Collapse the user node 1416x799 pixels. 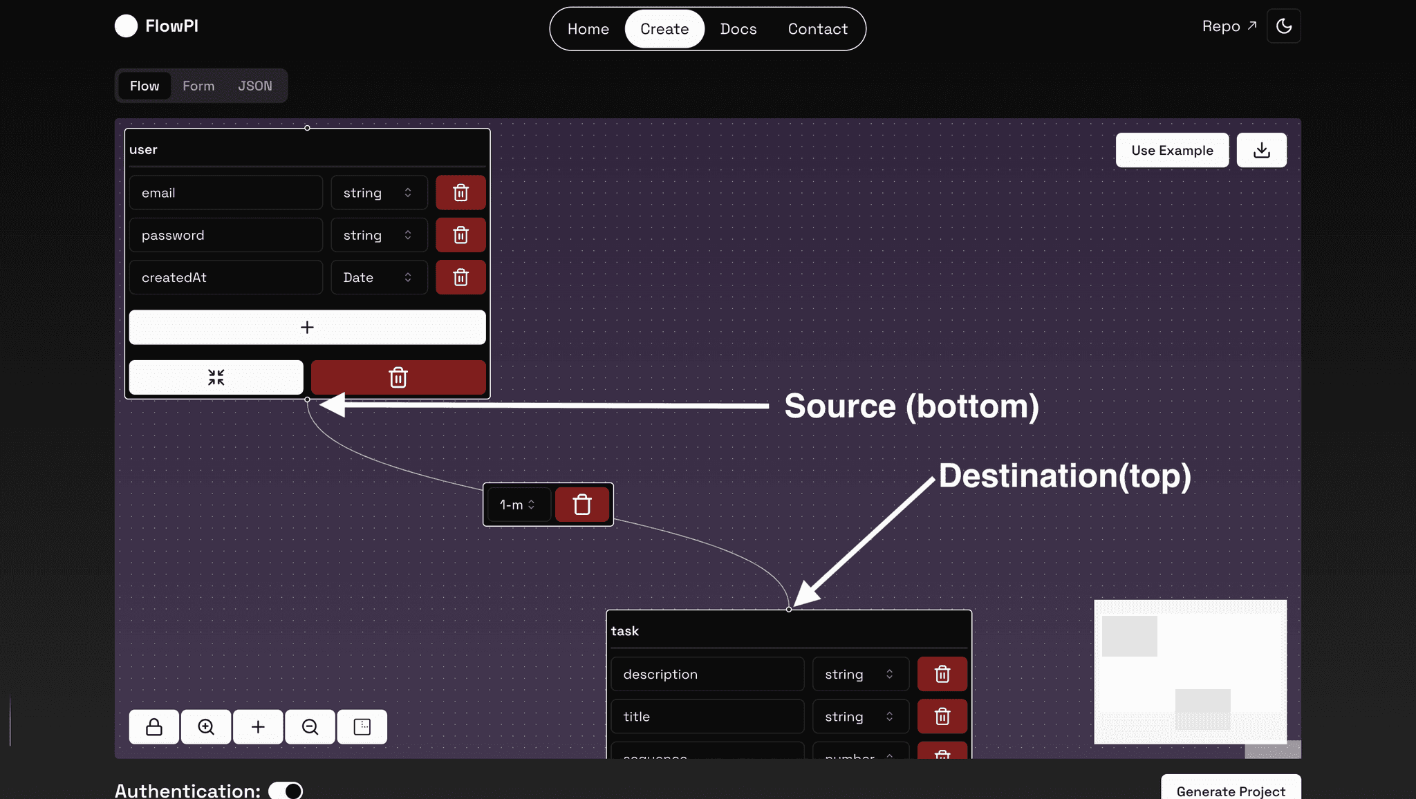tap(216, 377)
